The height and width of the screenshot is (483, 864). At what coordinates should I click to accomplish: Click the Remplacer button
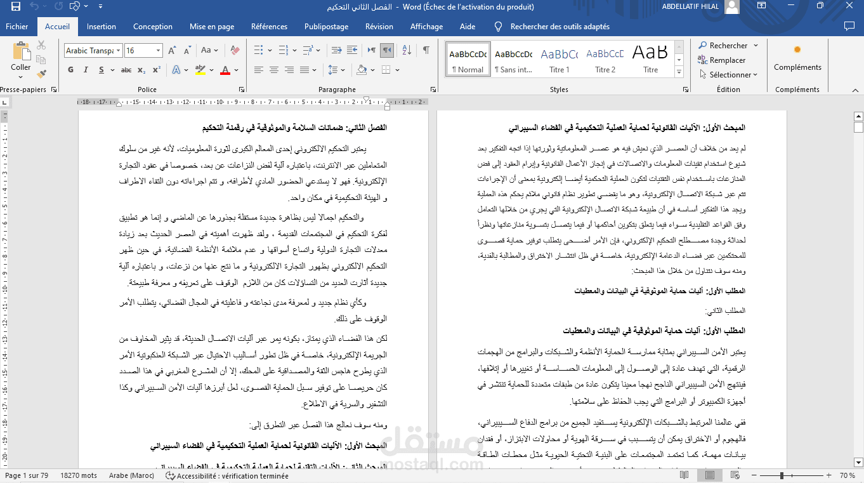[722, 60]
